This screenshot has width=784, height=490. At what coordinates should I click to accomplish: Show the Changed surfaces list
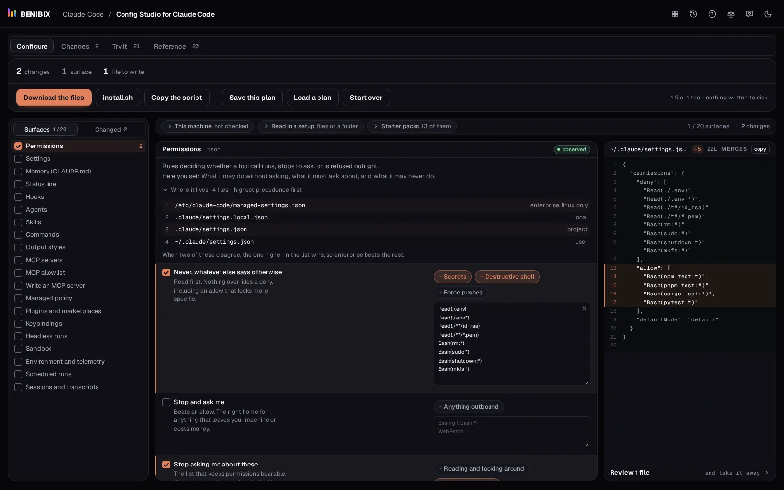point(111,129)
